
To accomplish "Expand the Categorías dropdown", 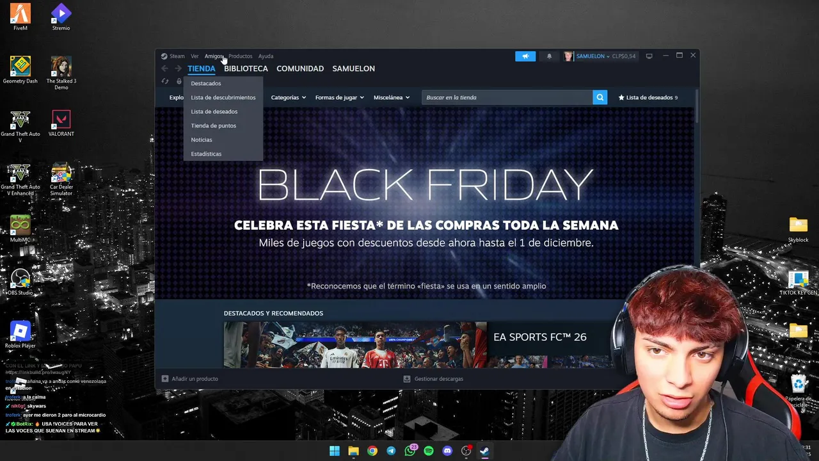I will 288,97.
